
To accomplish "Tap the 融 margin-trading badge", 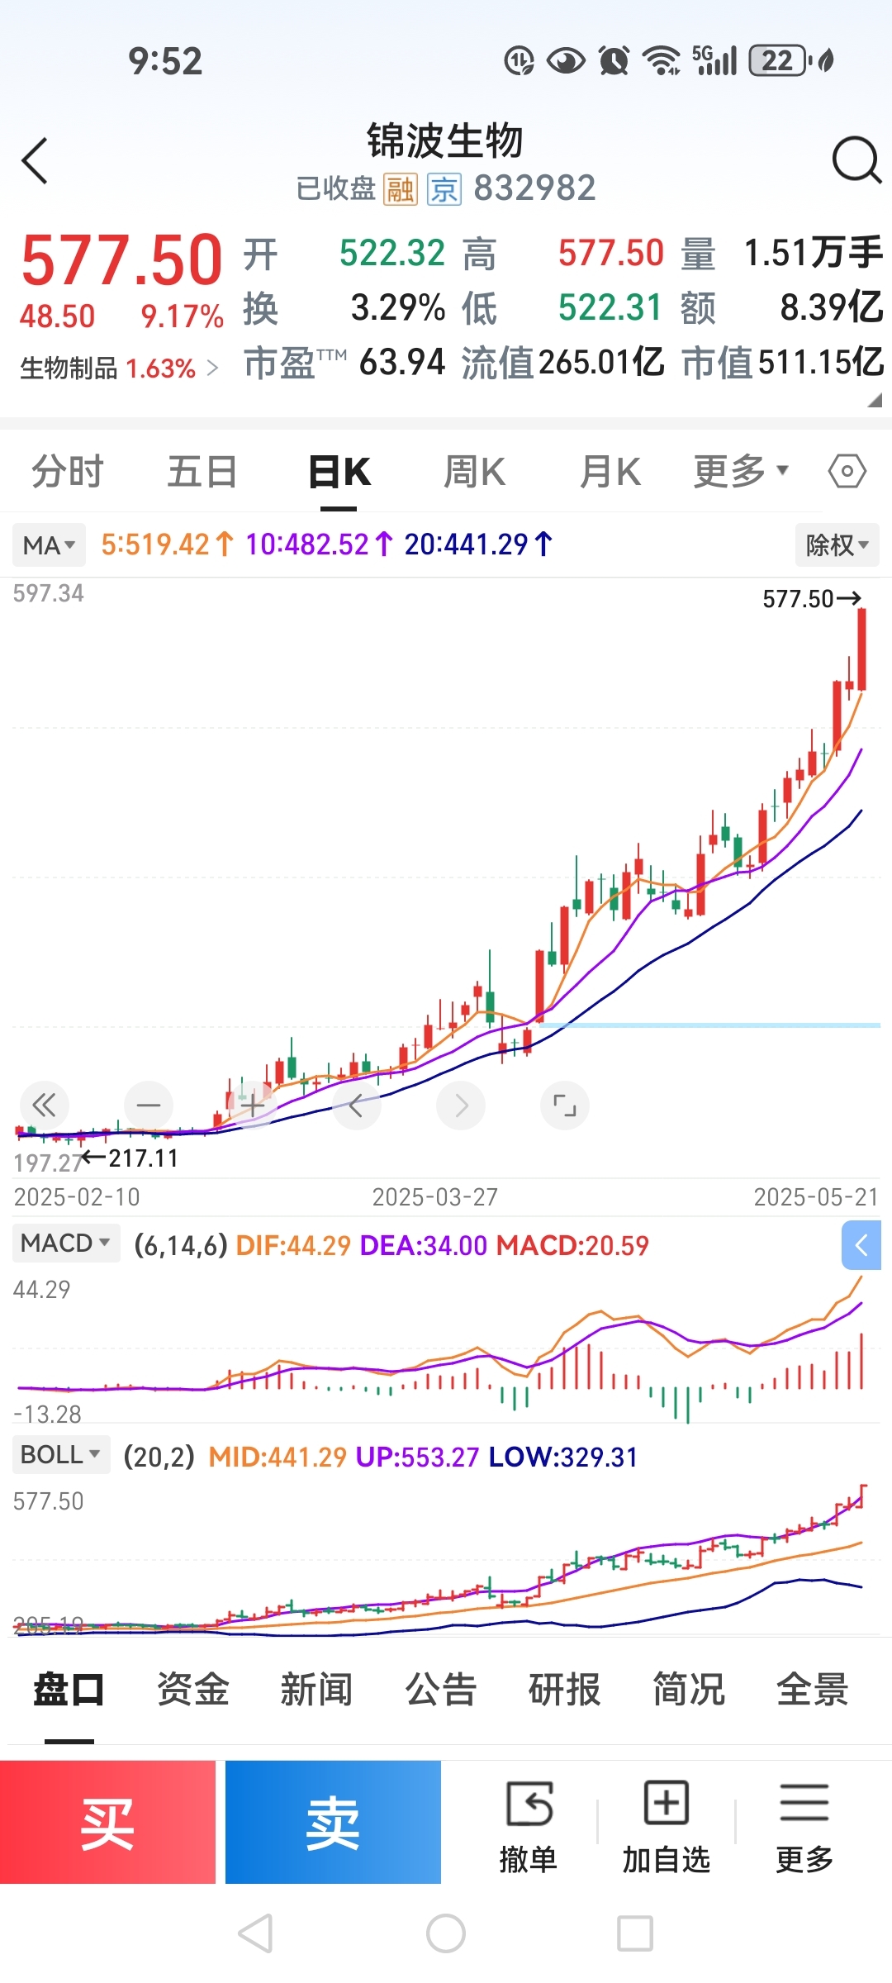I will 401,189.
